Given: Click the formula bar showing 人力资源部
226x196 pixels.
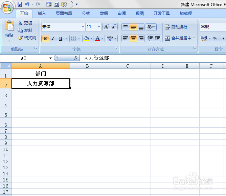Looking at the screenshot, I should click(153, 58).
